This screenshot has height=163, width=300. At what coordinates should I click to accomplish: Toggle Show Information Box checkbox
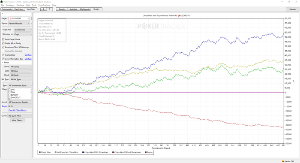click(x=3, y=59)
